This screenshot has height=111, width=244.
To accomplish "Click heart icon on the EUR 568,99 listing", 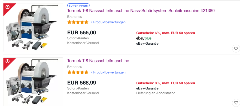I will click(236, 103).
